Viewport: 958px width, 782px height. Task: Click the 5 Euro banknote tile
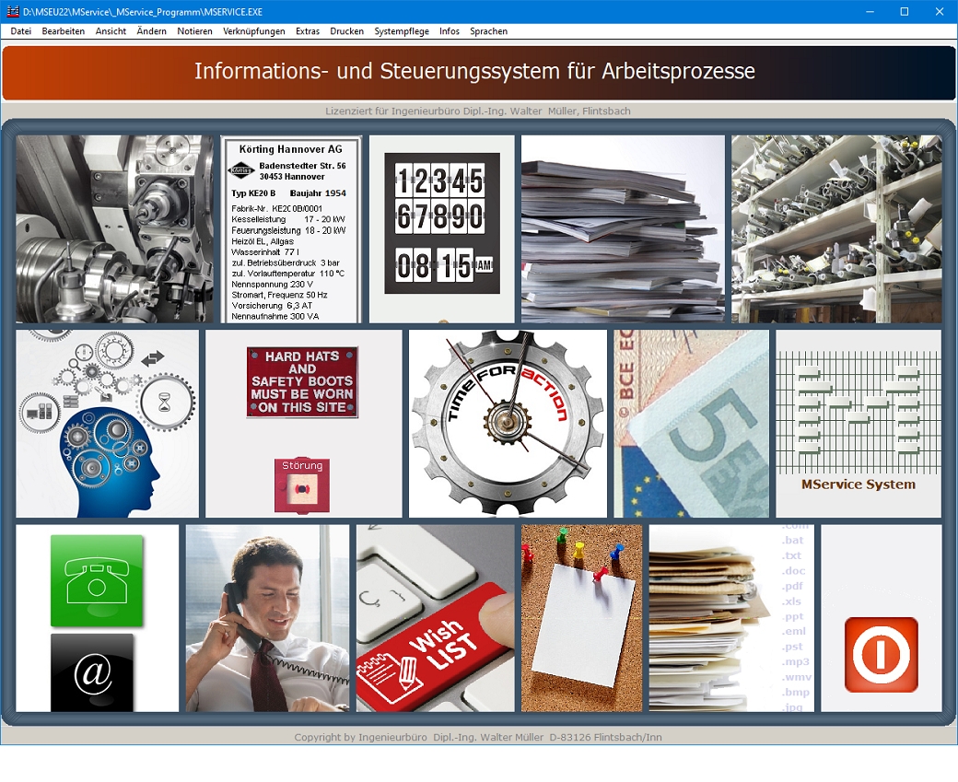(692, 424)
